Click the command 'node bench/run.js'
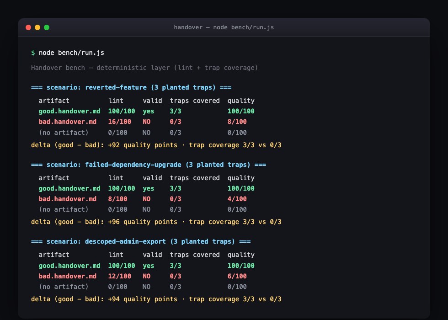The image size is (448, 320). (x=71, y=53)
